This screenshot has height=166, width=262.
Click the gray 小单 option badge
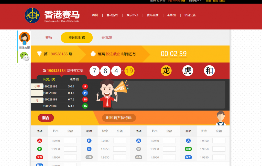coord(89,157)
